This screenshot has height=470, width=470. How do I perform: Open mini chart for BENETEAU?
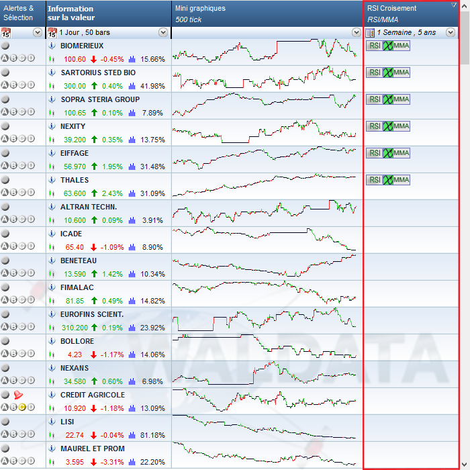pos(265,267)
